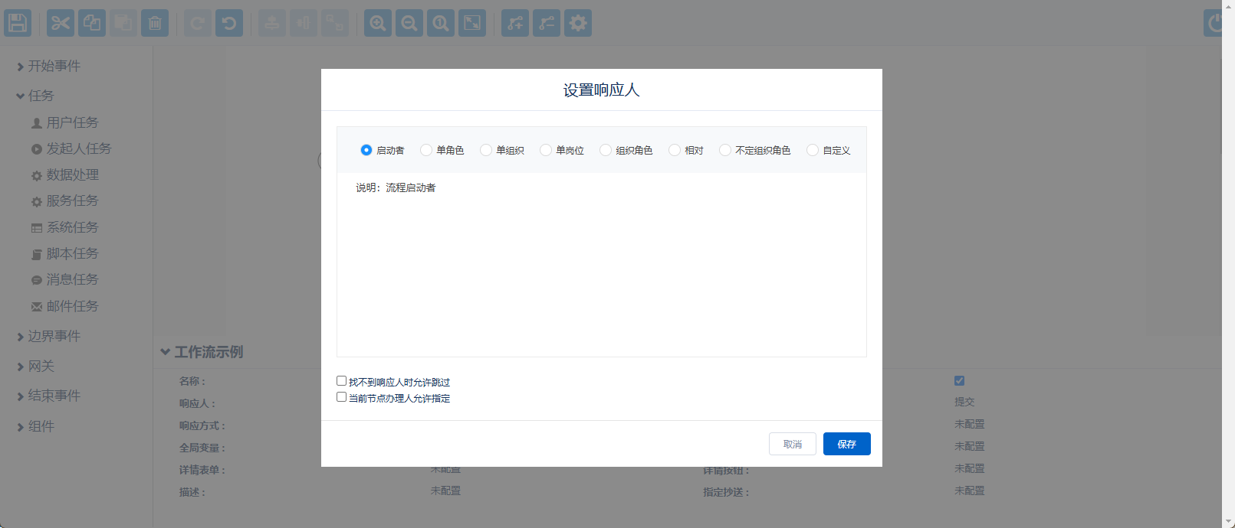Click the save diagram icon in toolbar
1235x528 pixels.
(x=18, y=23)
